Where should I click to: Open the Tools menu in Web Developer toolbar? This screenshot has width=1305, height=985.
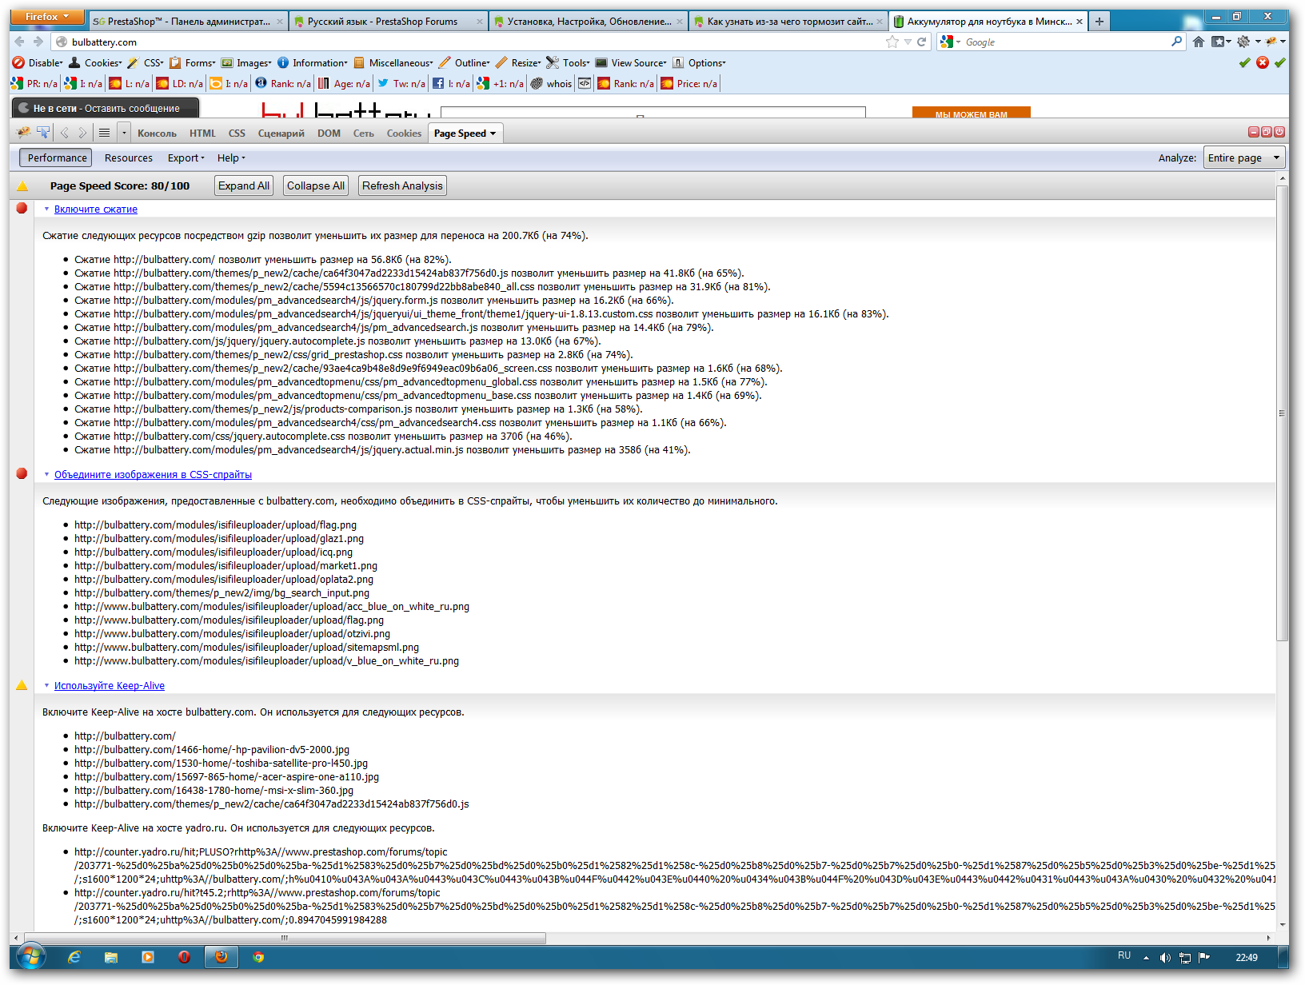[569, 62]
